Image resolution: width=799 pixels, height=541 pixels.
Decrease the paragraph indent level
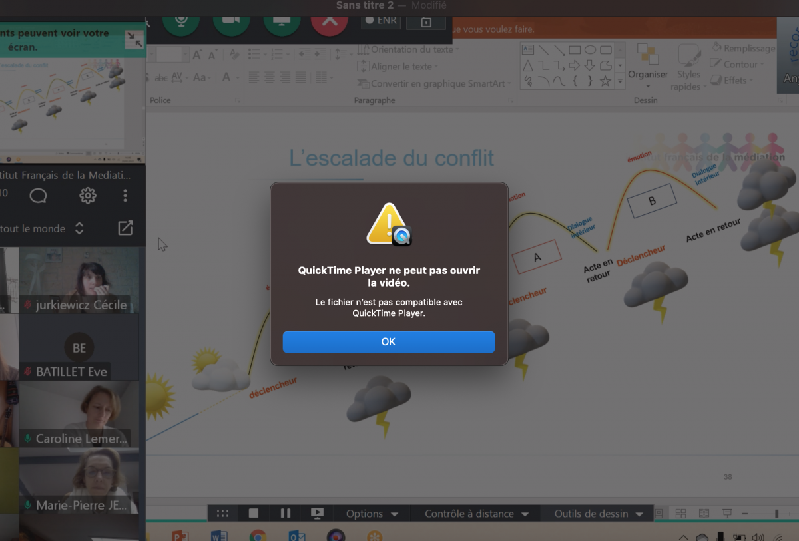click(304, 54)
